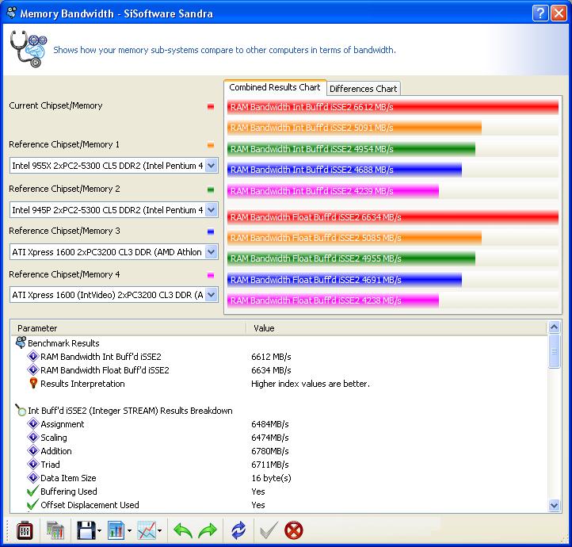Click the Offset Displacement Used check icon

click(32, 504)
